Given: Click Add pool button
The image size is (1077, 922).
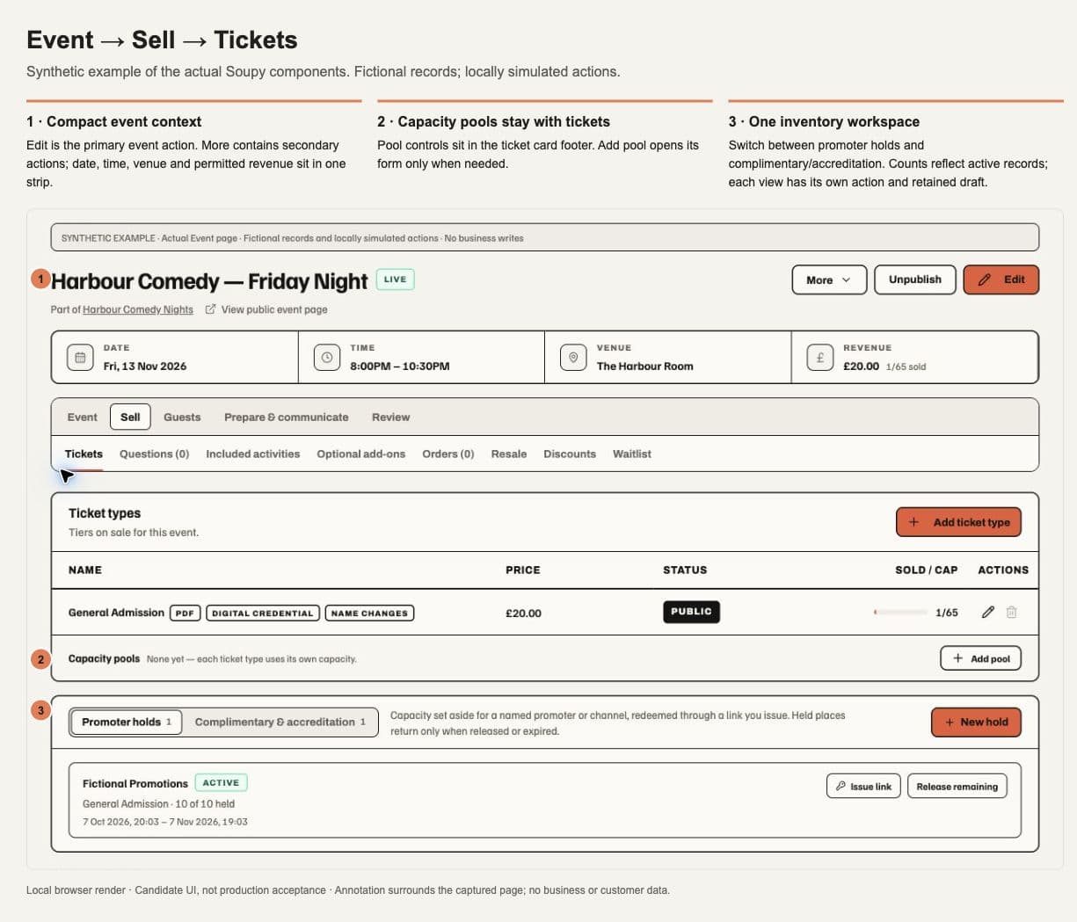Looking at the screenshot, I should pyautogui.click(x=980, y=658).
